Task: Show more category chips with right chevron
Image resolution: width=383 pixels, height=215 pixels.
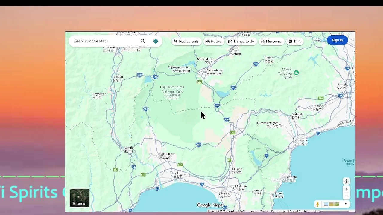Action: [300, 42]
